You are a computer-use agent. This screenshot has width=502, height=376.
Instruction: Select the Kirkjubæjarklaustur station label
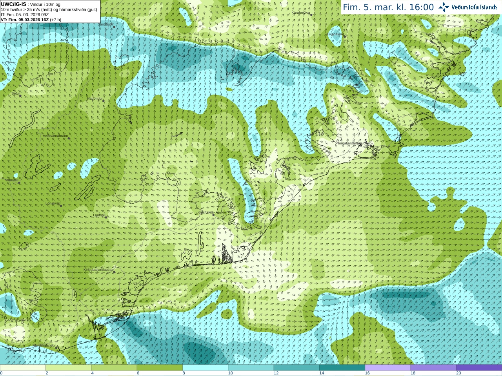98,270
